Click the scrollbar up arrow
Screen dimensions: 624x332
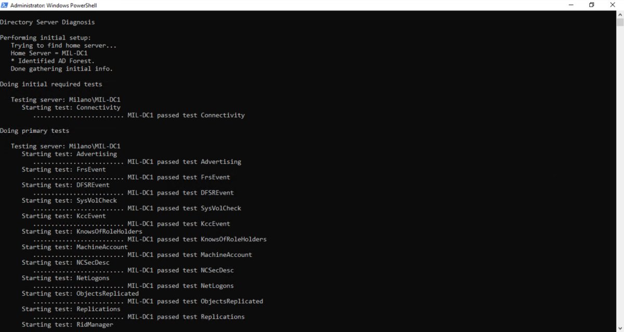(620, 15)
